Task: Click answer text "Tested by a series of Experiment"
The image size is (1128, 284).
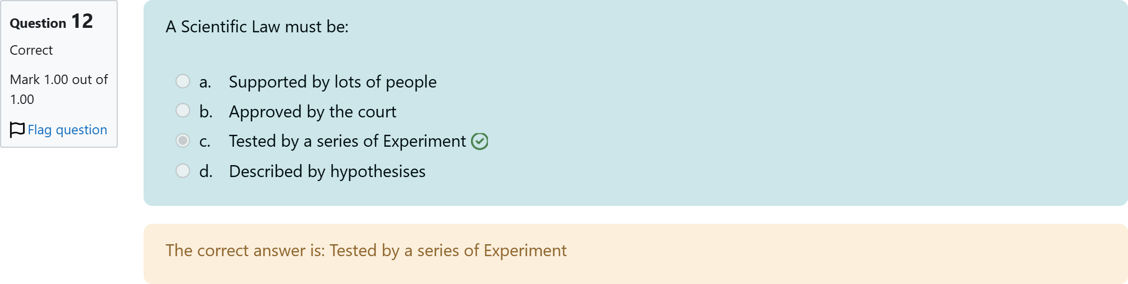Action: click(347, 141)
